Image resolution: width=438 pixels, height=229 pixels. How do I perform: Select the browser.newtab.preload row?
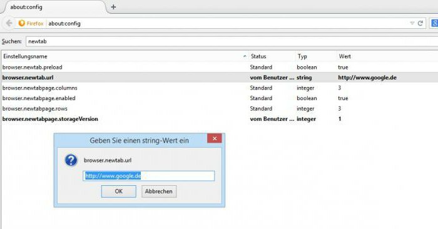[220, 68]
